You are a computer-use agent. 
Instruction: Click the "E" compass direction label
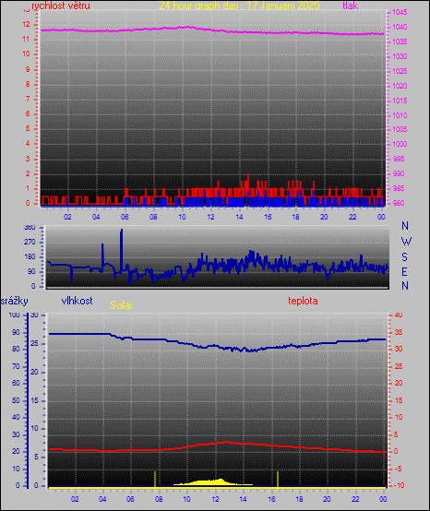coord(404,271)
